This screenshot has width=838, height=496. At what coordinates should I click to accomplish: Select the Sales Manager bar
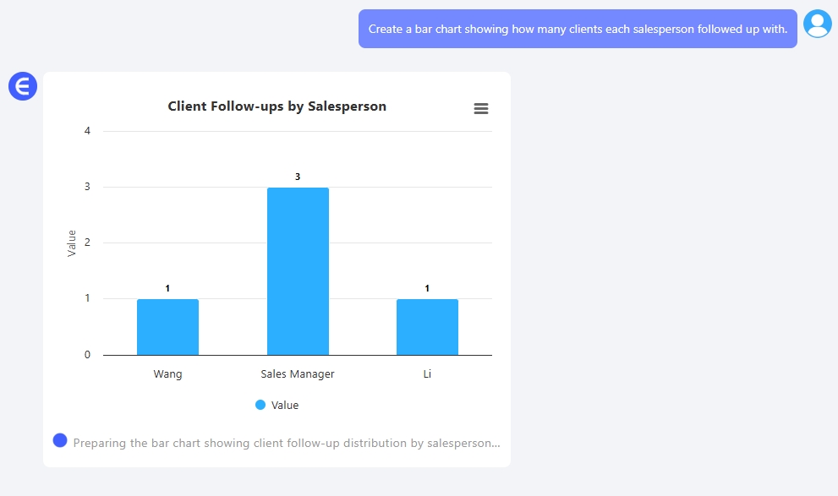tap(298, 271)
